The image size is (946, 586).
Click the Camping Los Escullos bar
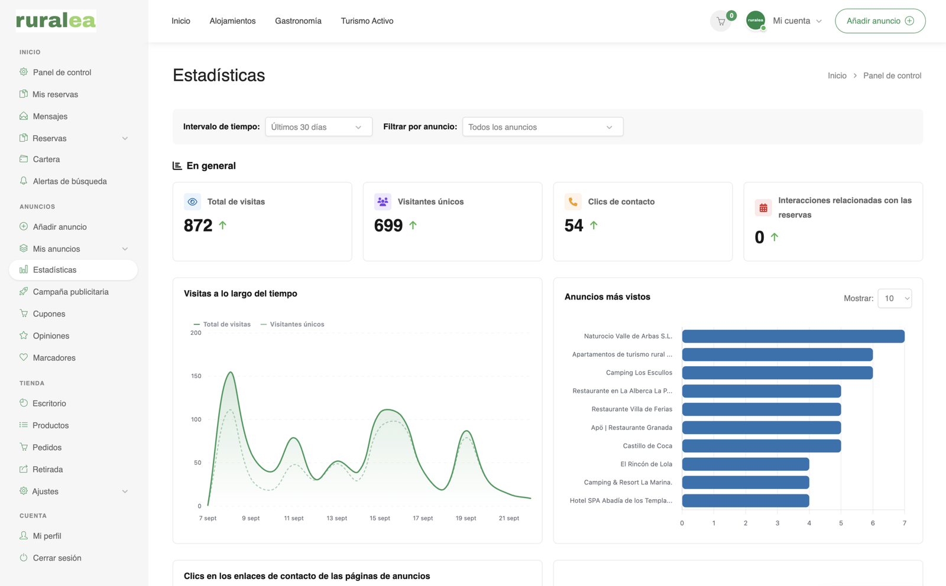click(777, 373)
